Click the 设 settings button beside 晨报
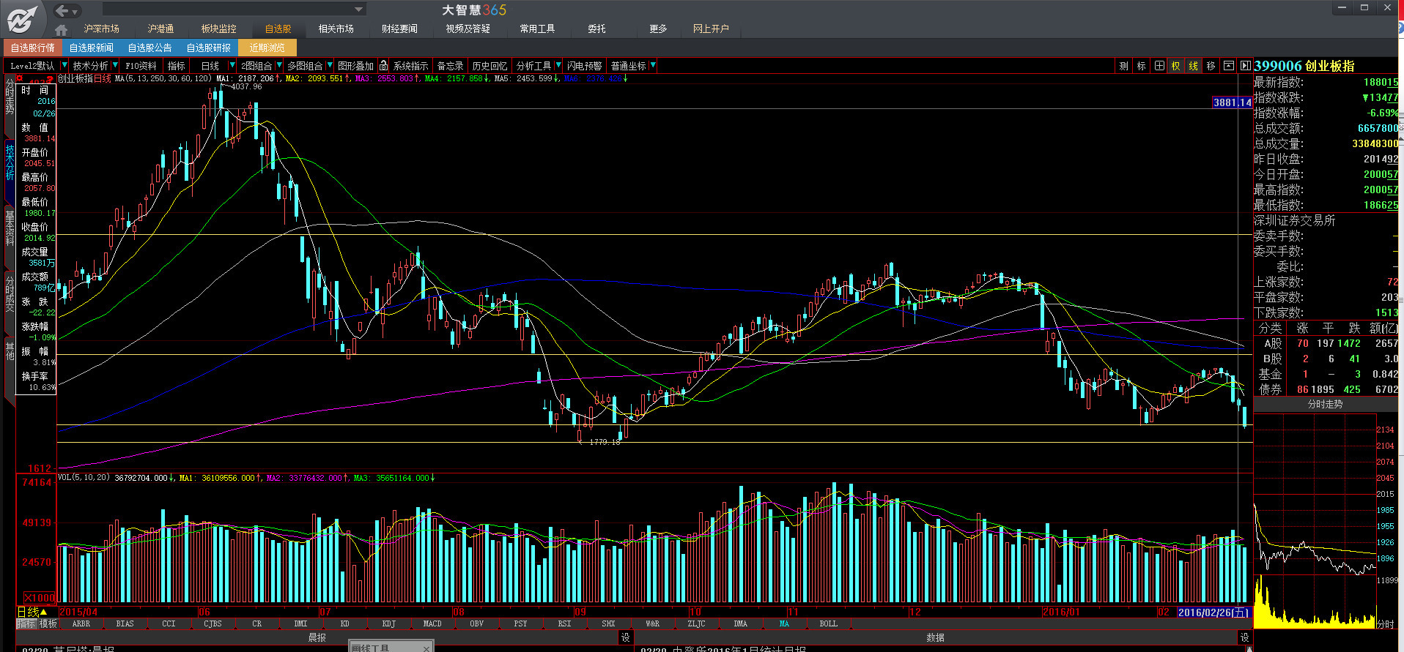The height and width of the screenshot is (652, 1404). point(625,638)
